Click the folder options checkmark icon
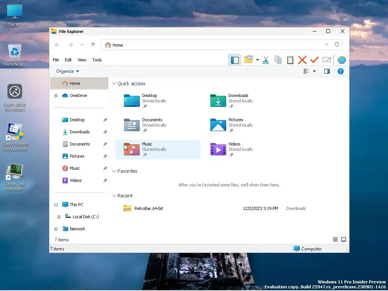 (x=248, y=59)
